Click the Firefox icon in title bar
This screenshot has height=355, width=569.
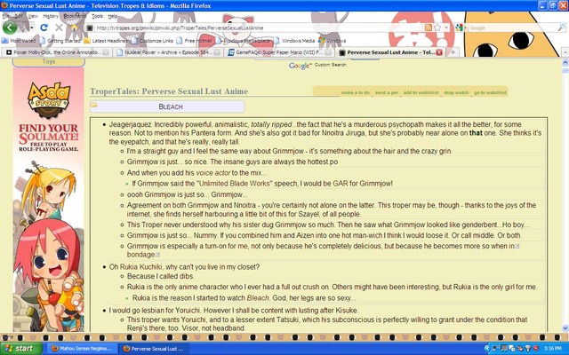tap(4, 5)
